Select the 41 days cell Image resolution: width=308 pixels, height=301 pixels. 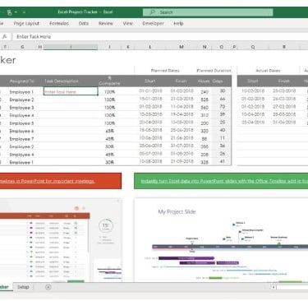[x=223, y=161]
